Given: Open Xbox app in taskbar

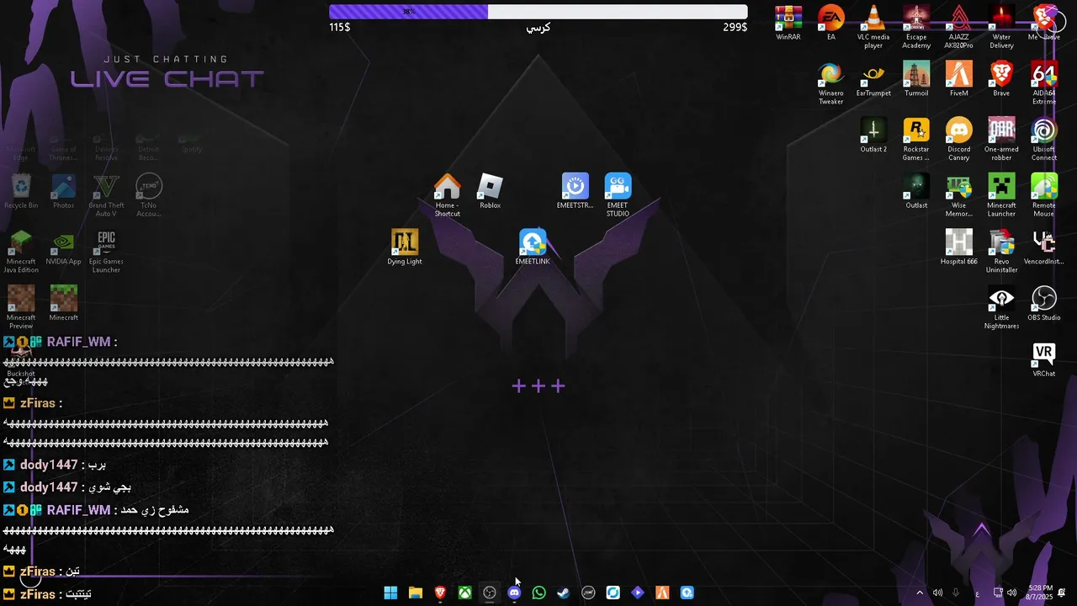Looking at the screenshot, I should point(464,593).
